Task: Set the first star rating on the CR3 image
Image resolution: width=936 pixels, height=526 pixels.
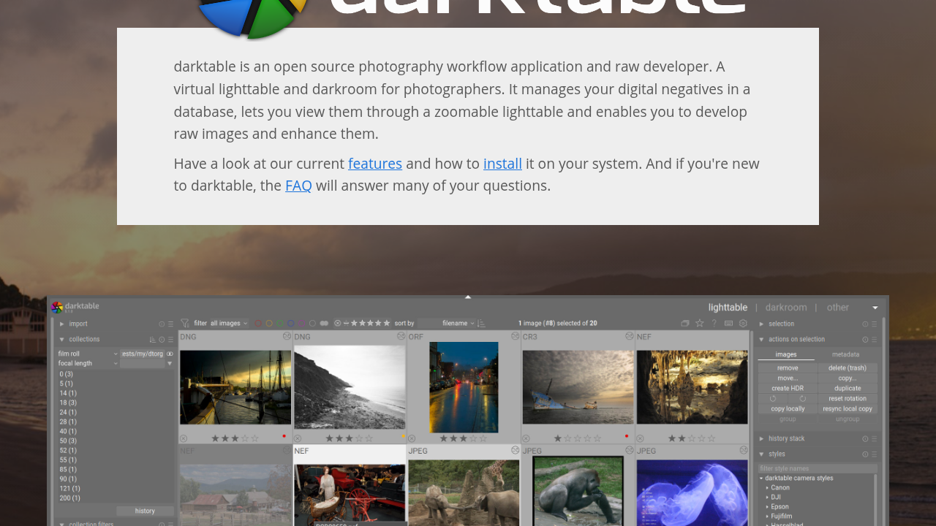Action: click(x=558, y=438)
